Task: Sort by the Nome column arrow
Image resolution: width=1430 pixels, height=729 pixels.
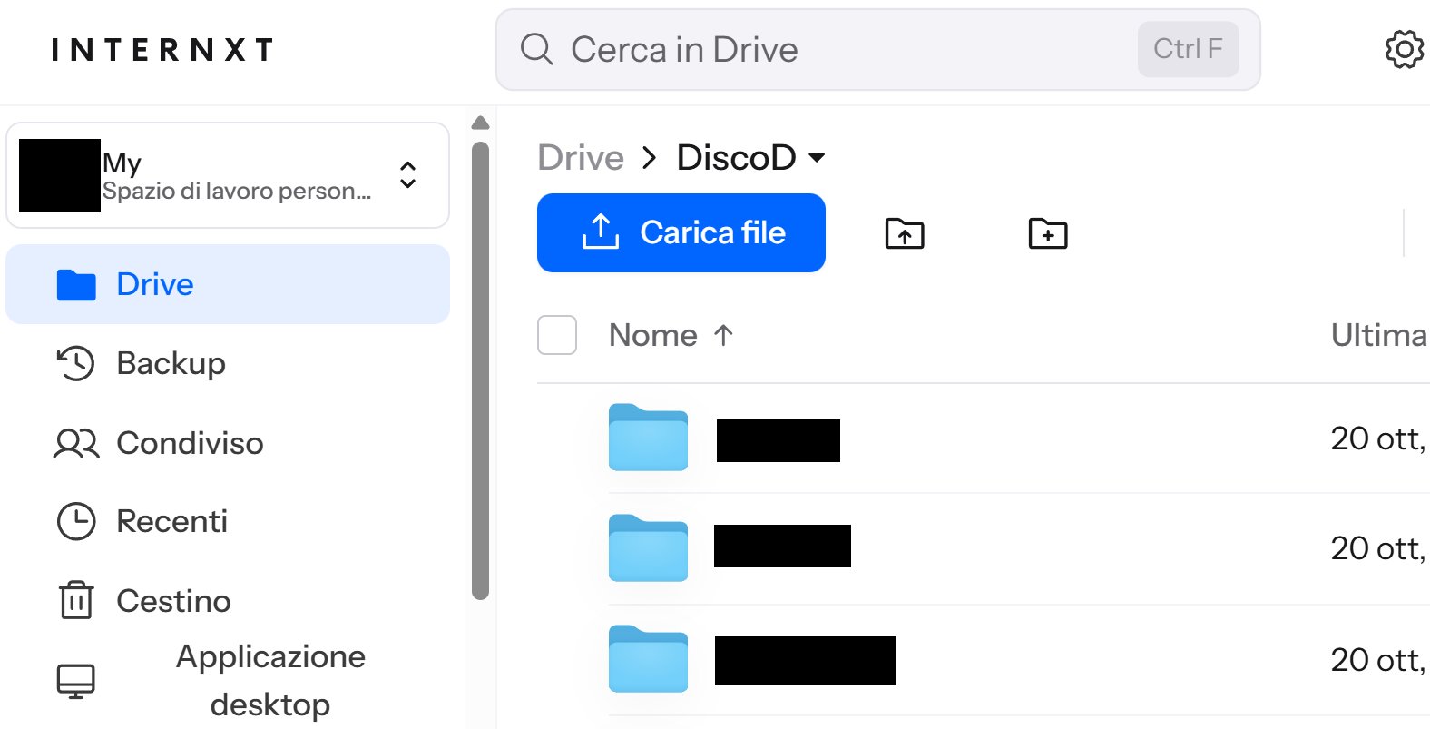Action: pos(723,336)
